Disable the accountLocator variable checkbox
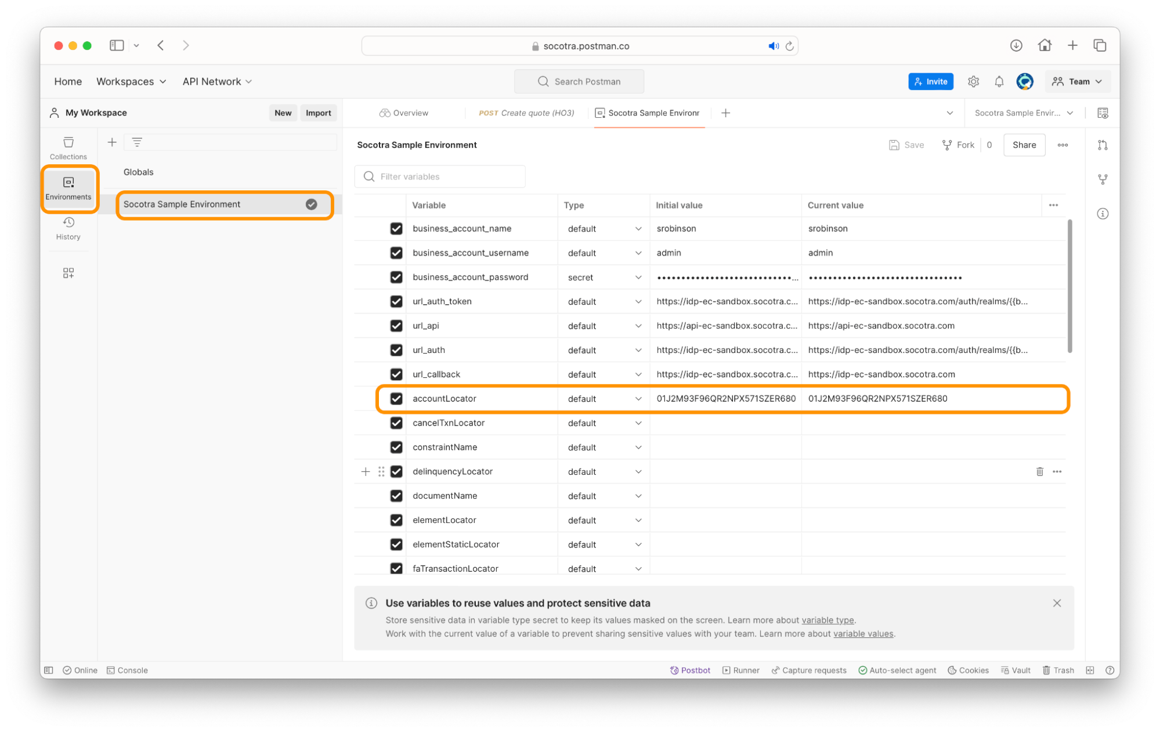 (396, 399)
